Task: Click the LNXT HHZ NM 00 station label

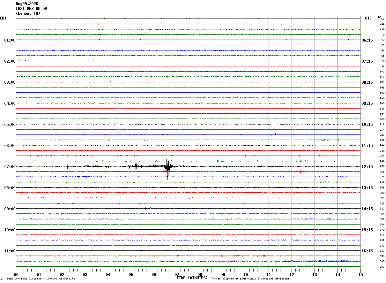Action: (31, 9)
